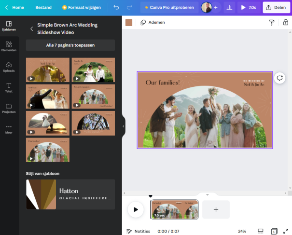Enter fullscreen presentation mode

[x=285, y=231]
